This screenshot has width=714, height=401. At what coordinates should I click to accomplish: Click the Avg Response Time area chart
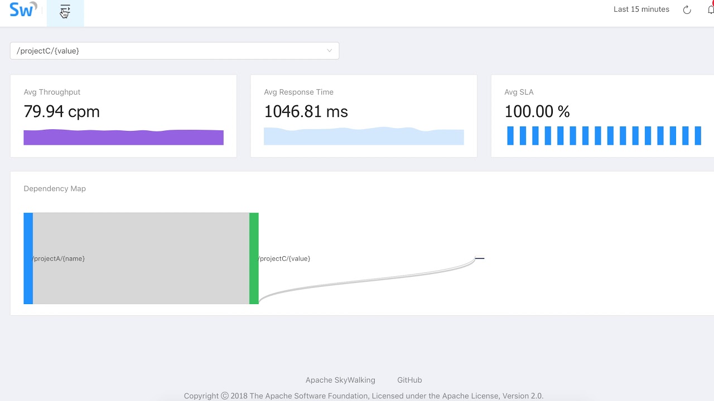[x=364, y=136]
